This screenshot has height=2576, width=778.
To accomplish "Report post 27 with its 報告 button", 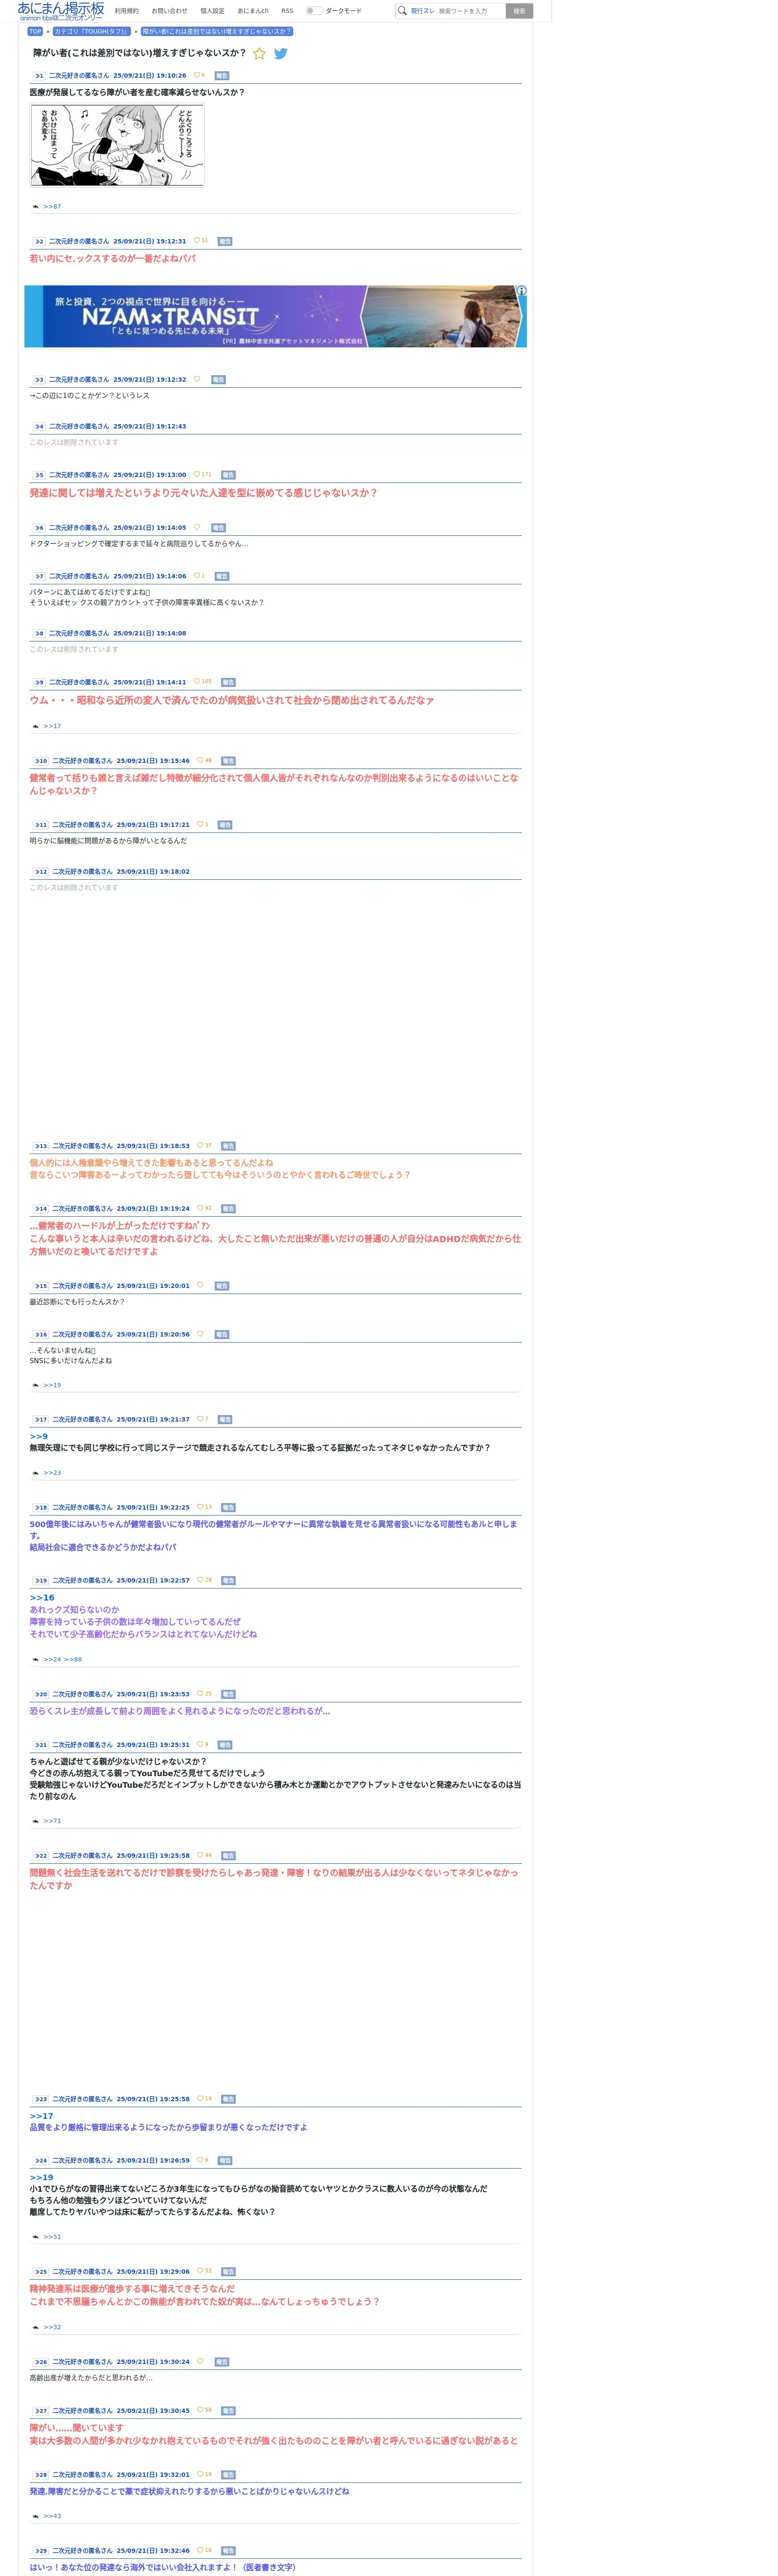I will pyautogui.click(x=228, y=2411).
